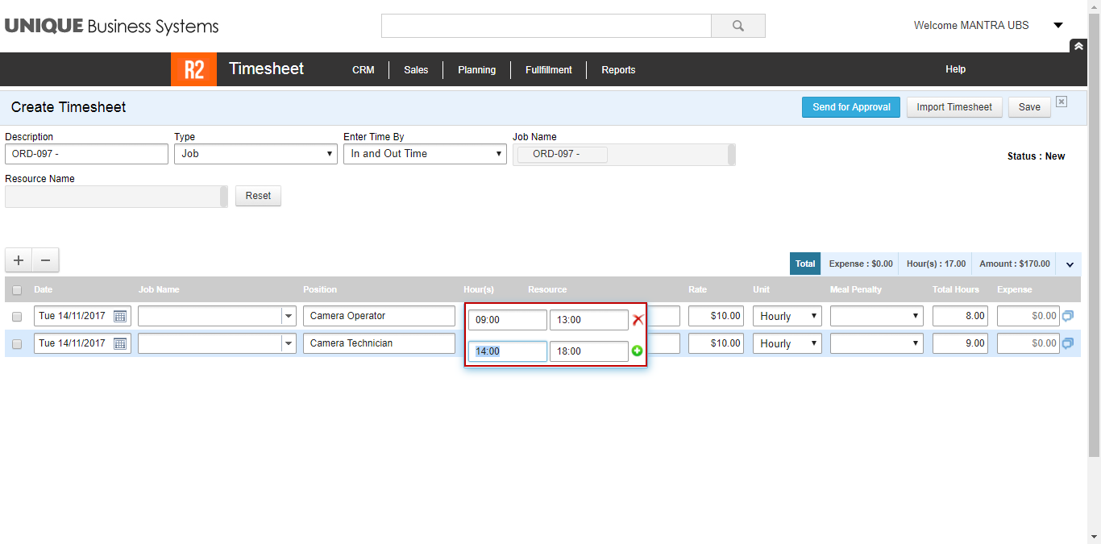
Task: Open comment icon on Camera Operator row
Action: click(1068, 316)
